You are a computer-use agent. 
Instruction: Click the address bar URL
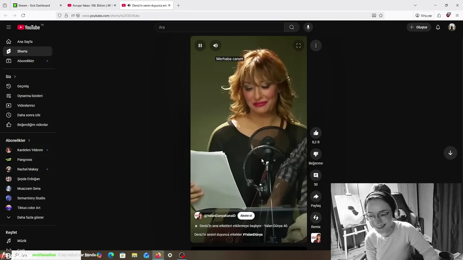111,16
